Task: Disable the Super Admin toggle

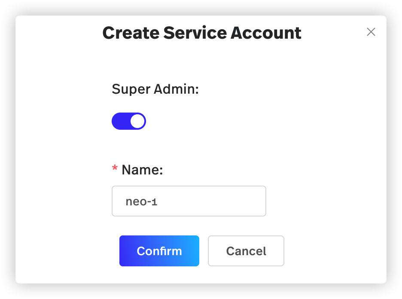Action: coord(129,121)
